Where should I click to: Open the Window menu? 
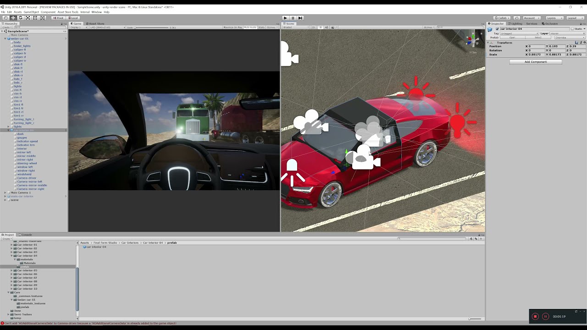(x=96, y=12)
